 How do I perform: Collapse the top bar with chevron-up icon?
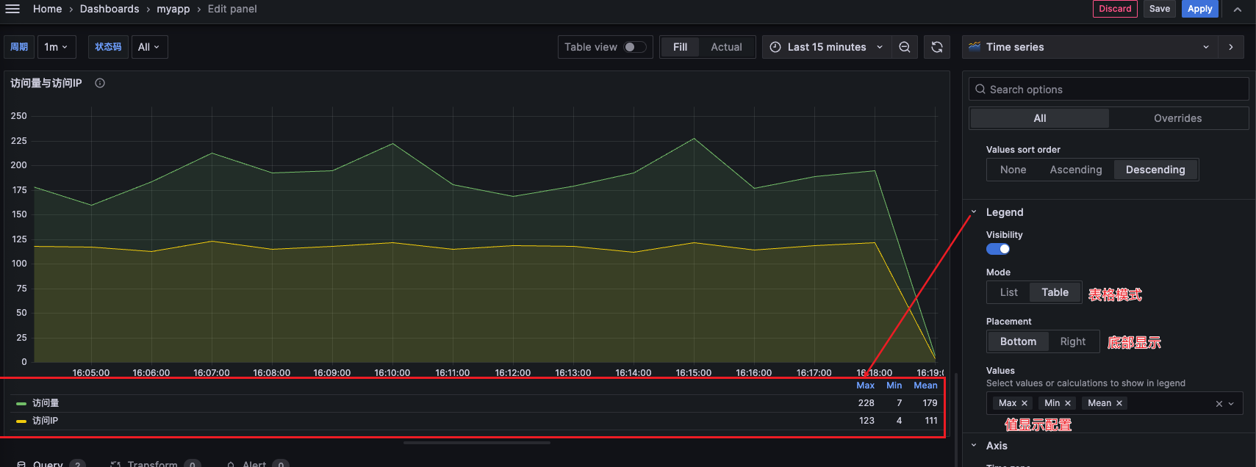[1238, 10]
